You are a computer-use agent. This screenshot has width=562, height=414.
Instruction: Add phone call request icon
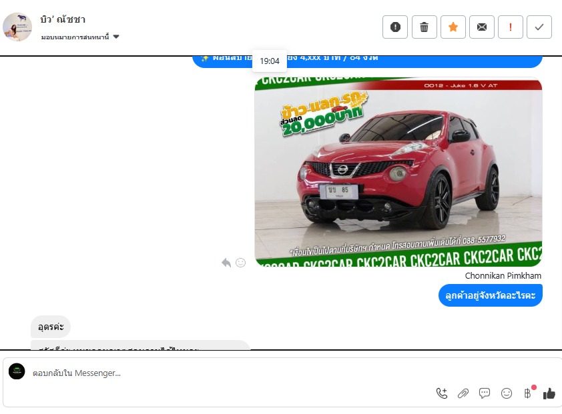pos(441,393)
